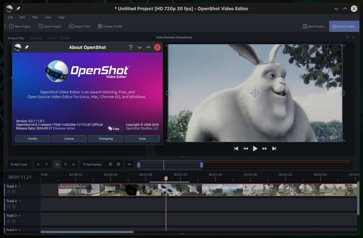Click the timeline playhead marker
The height and width of the screenshot is (238, 363).
click(x=166, y=179)
